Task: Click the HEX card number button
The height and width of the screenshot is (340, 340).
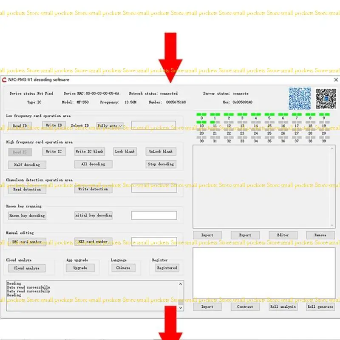Action: click(93, 241)
